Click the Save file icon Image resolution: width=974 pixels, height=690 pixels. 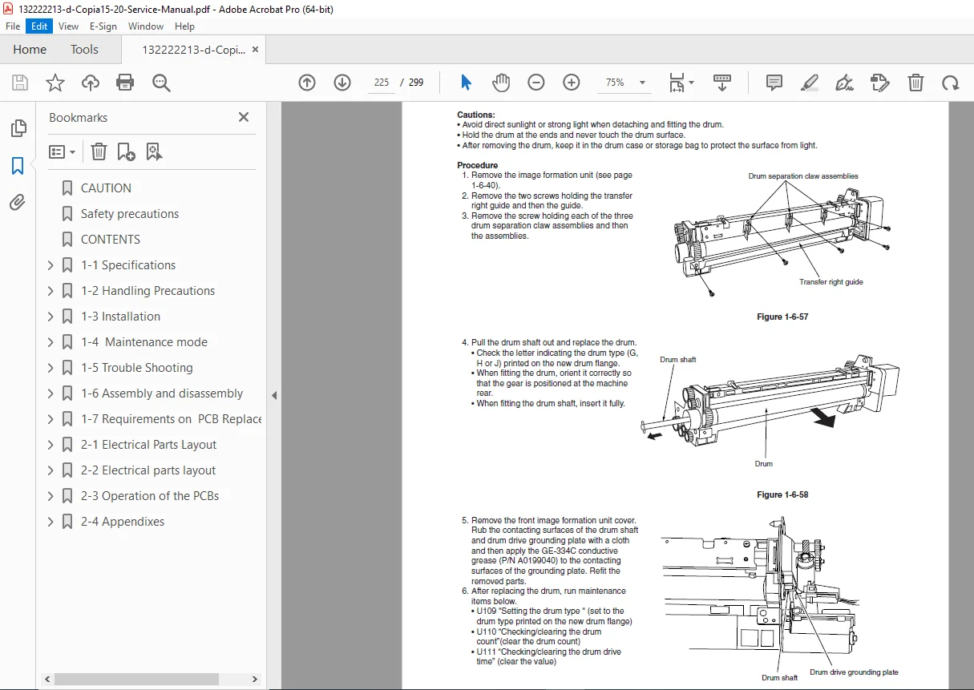[x=20, y=83]
